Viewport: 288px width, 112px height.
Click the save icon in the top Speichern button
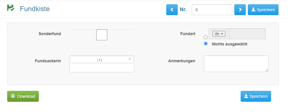click(254, 10)
